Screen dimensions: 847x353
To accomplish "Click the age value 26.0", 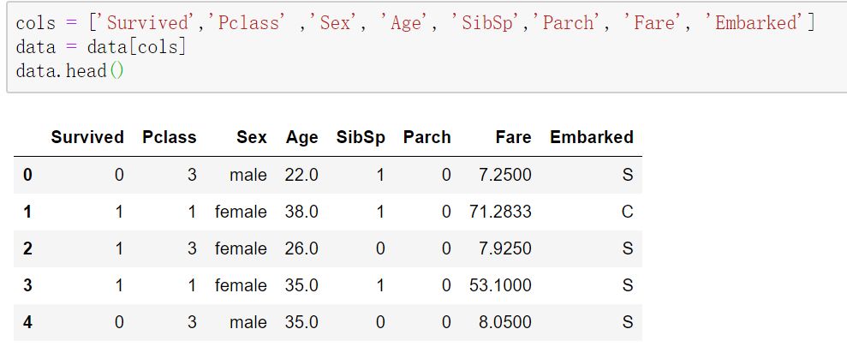I will click(x=301, y=248).
